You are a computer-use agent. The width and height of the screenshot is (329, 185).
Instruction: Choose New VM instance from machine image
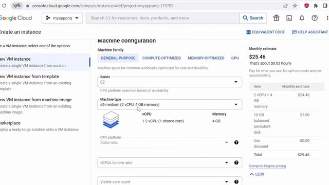pyautogui.click(x=45, y=106)
